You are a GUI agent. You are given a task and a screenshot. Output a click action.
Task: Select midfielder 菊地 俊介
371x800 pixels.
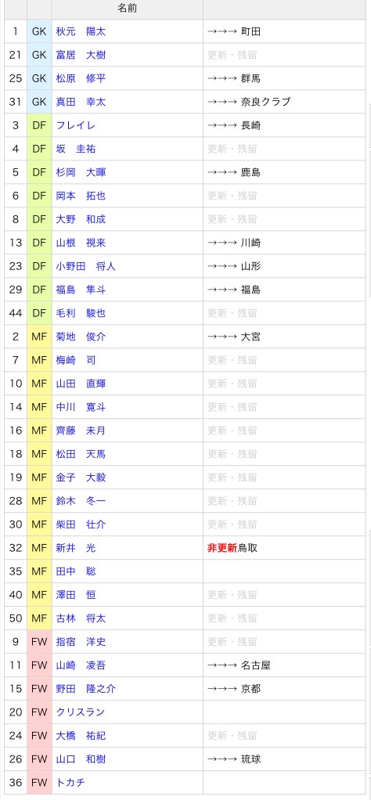tap(81, 337)
